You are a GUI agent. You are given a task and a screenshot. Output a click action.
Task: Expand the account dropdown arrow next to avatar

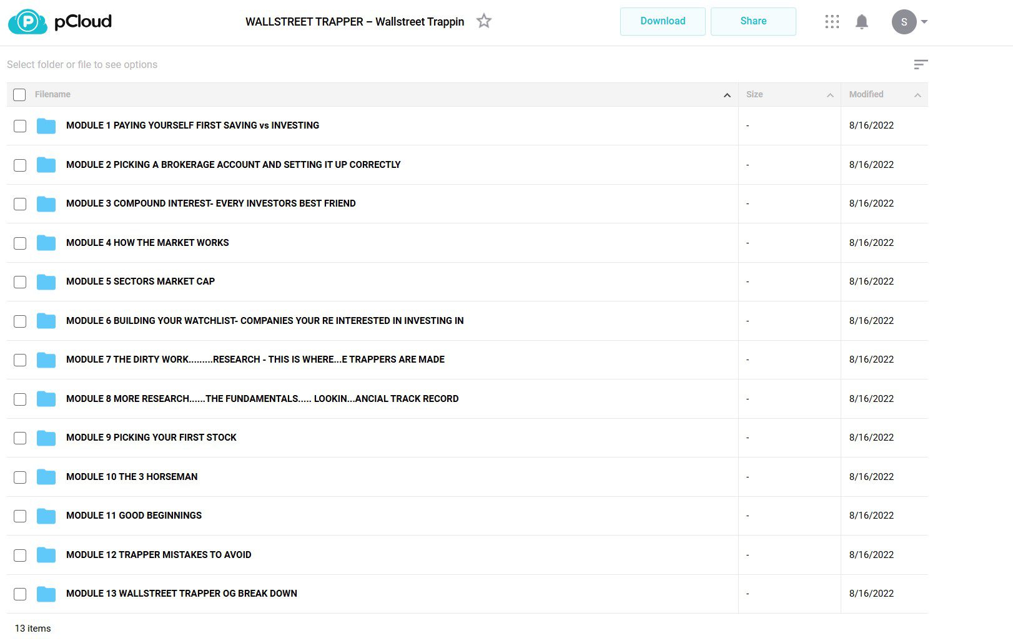point(924,22)
